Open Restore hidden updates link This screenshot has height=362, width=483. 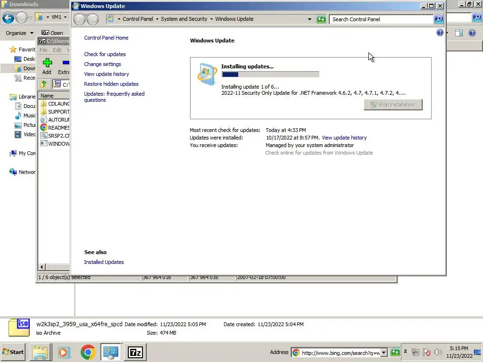tap(111, 84)
